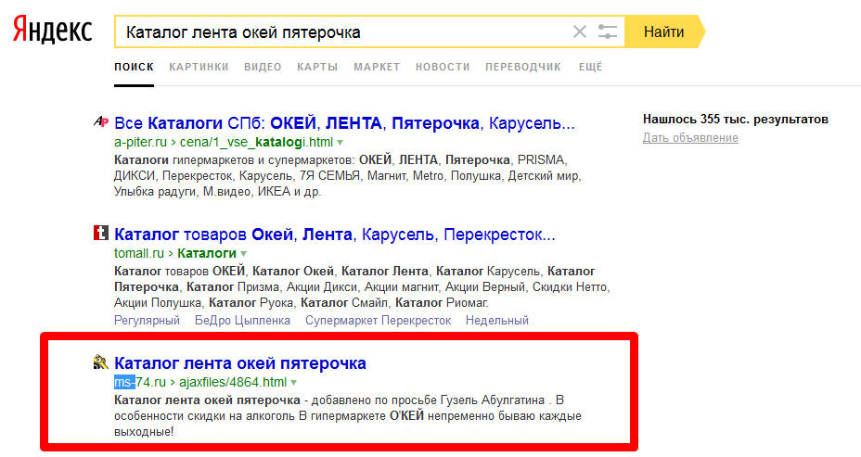Open the Супермаркет Перекресток sitelink

pos(377,321)
